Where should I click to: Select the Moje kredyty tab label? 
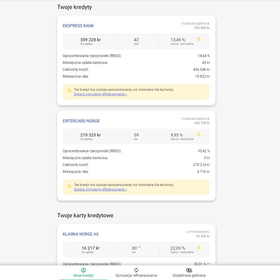(83, 275)
